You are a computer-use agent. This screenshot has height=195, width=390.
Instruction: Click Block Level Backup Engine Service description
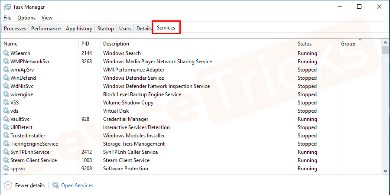pos(142,94)
